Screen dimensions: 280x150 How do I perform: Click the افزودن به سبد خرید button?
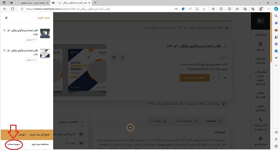click(195, 78)
